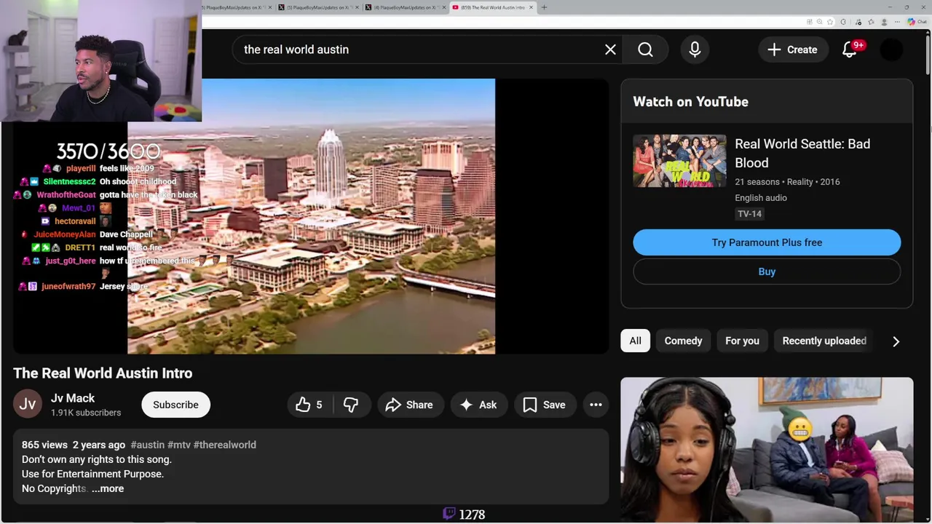Switch to the first PlaqueBoyMaxUpdates browser tab
Screen dimensions: 932x524
233,7
